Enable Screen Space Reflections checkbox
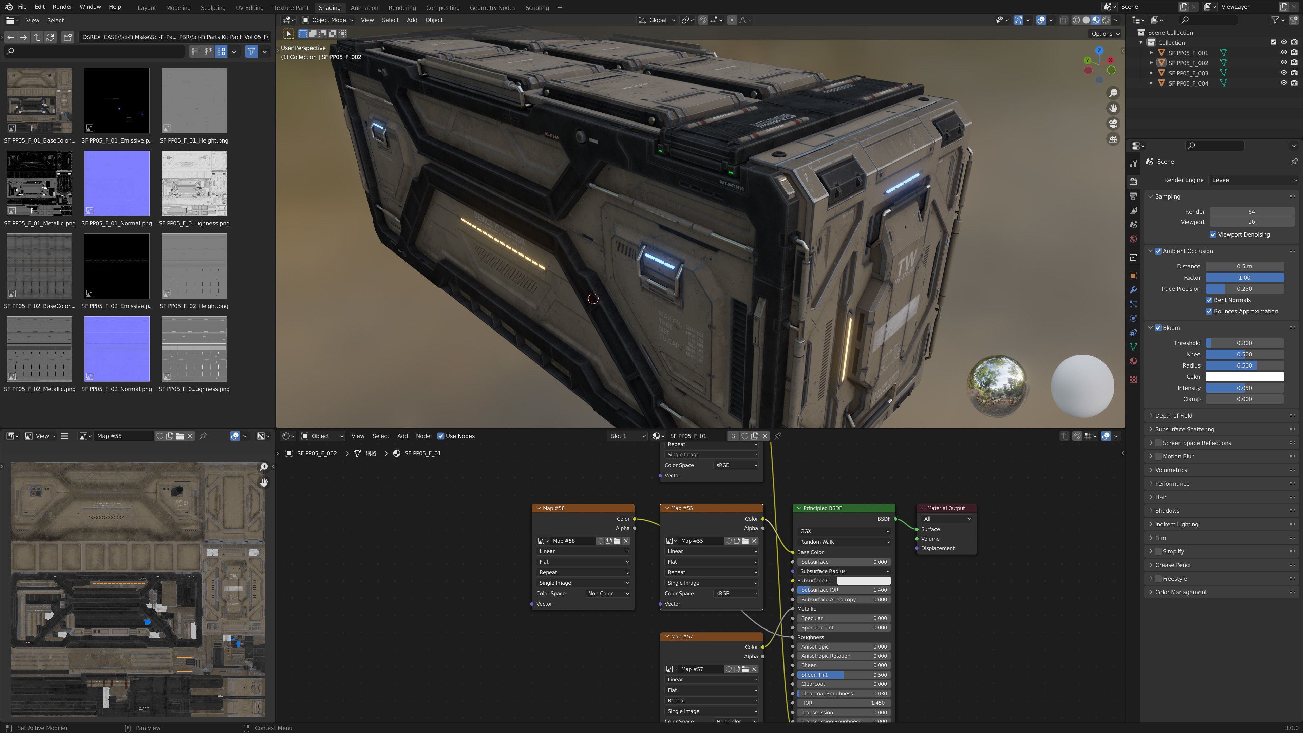1303x733 pixels. coord(1158,443)
